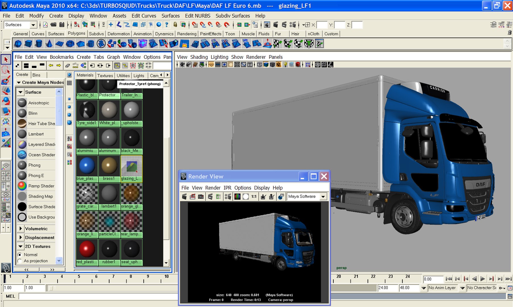The image size is (513, 307).
Task: Expand the Volumetric section
Action: [20, 229]
